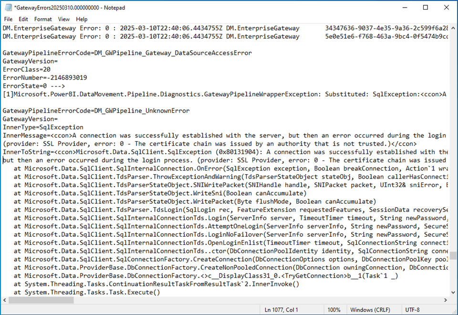Click the vertical scrollbar thumb
The image size is (458, 315).
click(453, 255)
